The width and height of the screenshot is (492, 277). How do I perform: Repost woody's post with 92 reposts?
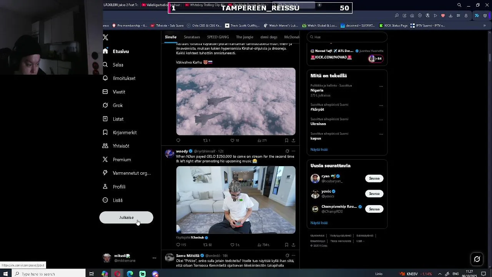(208, 245)
